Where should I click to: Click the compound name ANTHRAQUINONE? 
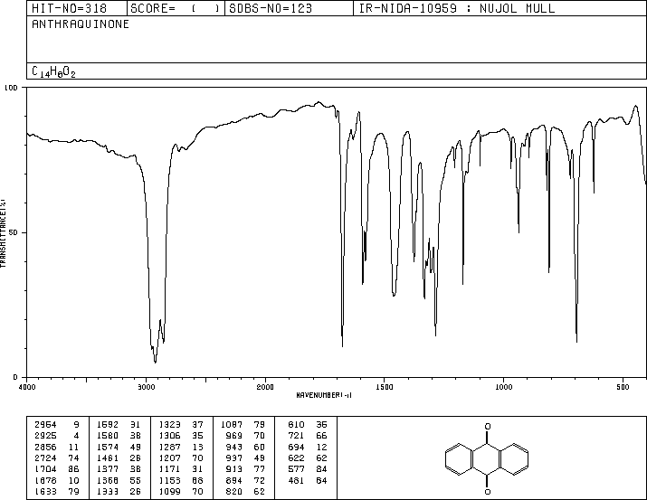pyautogui.click(x=81, y=24)
